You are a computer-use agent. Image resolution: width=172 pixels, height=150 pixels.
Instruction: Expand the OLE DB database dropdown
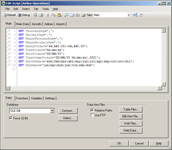tap(52, 111)
